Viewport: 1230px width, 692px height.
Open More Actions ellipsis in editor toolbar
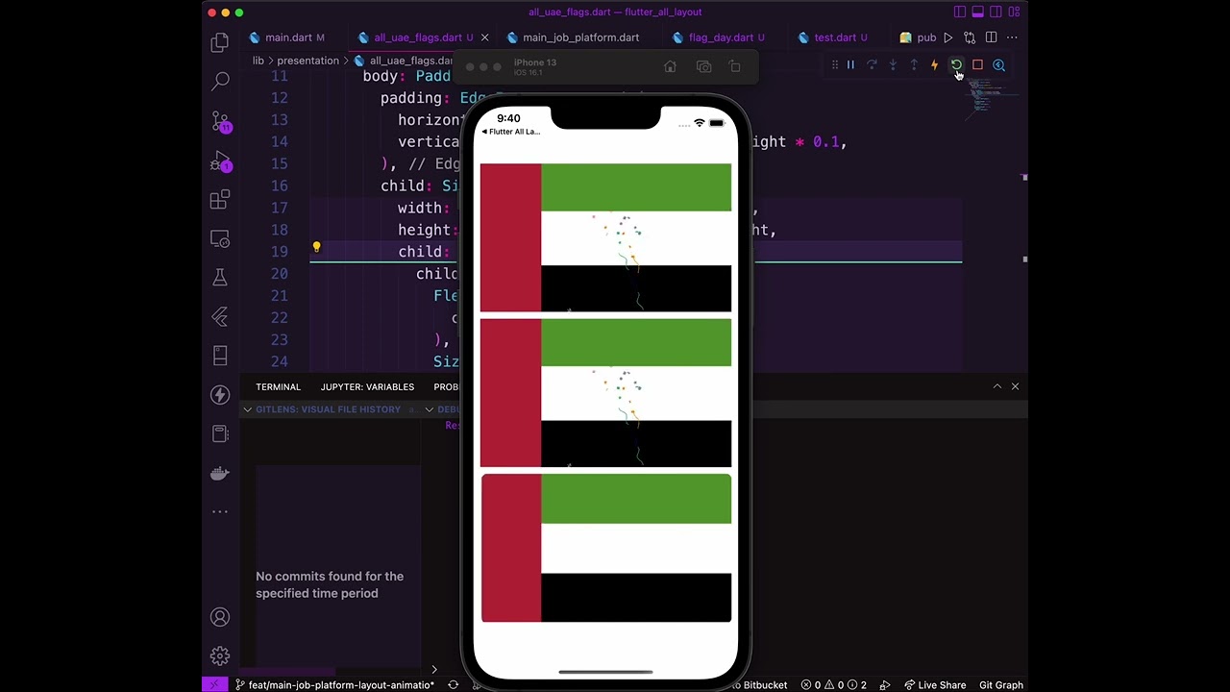point(1012,37)
